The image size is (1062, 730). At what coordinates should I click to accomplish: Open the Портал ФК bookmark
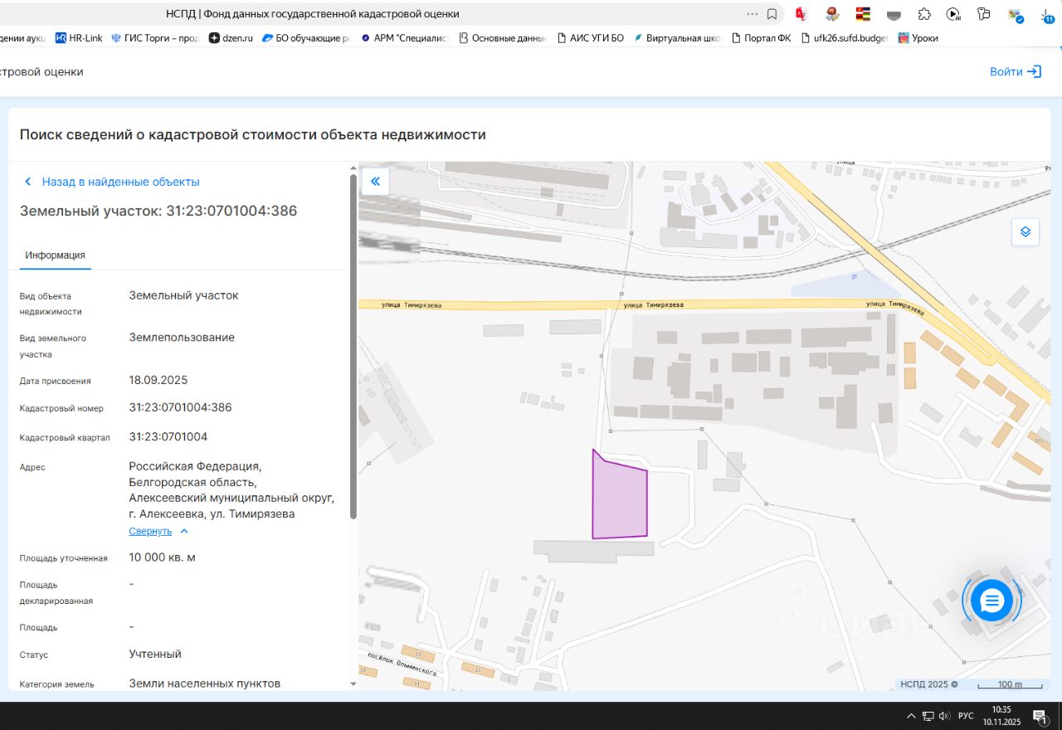pyautogui.click(x=761, y=38)
